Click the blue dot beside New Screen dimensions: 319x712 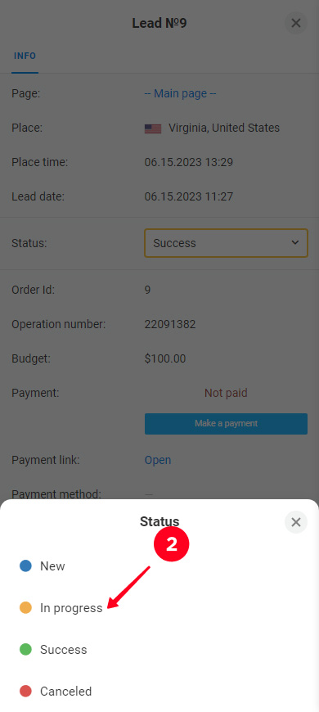[x=25, y=566]
